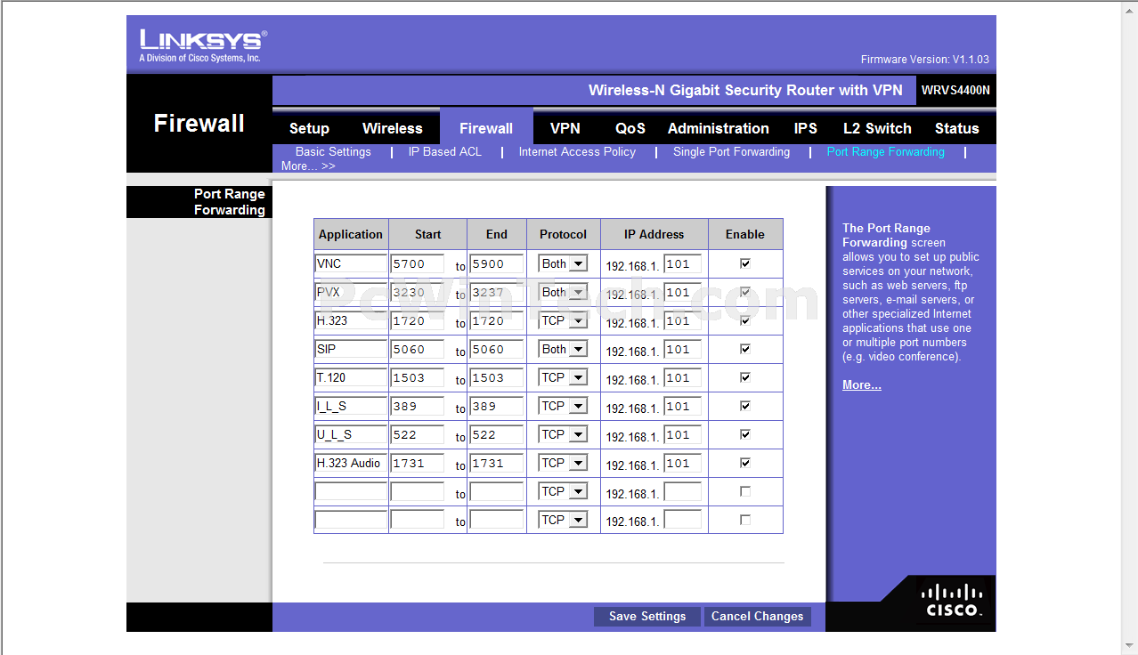Click the SIP application name field
This screenshot has width=1138, height=655.
point(351,349)
